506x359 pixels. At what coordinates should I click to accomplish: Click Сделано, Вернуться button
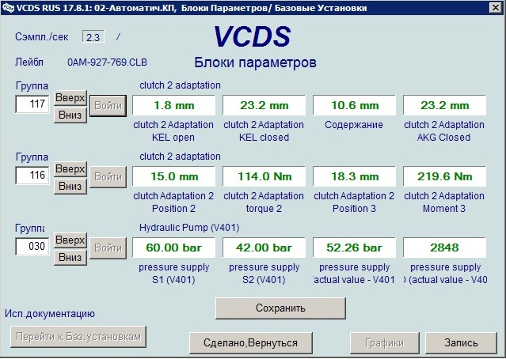[250, 343]
